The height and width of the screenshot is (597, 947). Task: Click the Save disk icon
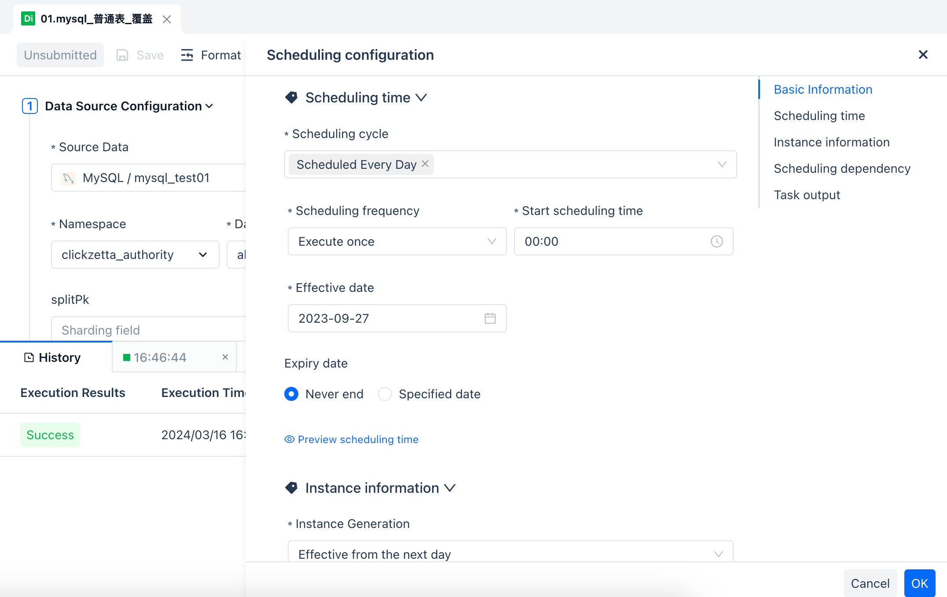pyautogui.click(x=122, y=55)
